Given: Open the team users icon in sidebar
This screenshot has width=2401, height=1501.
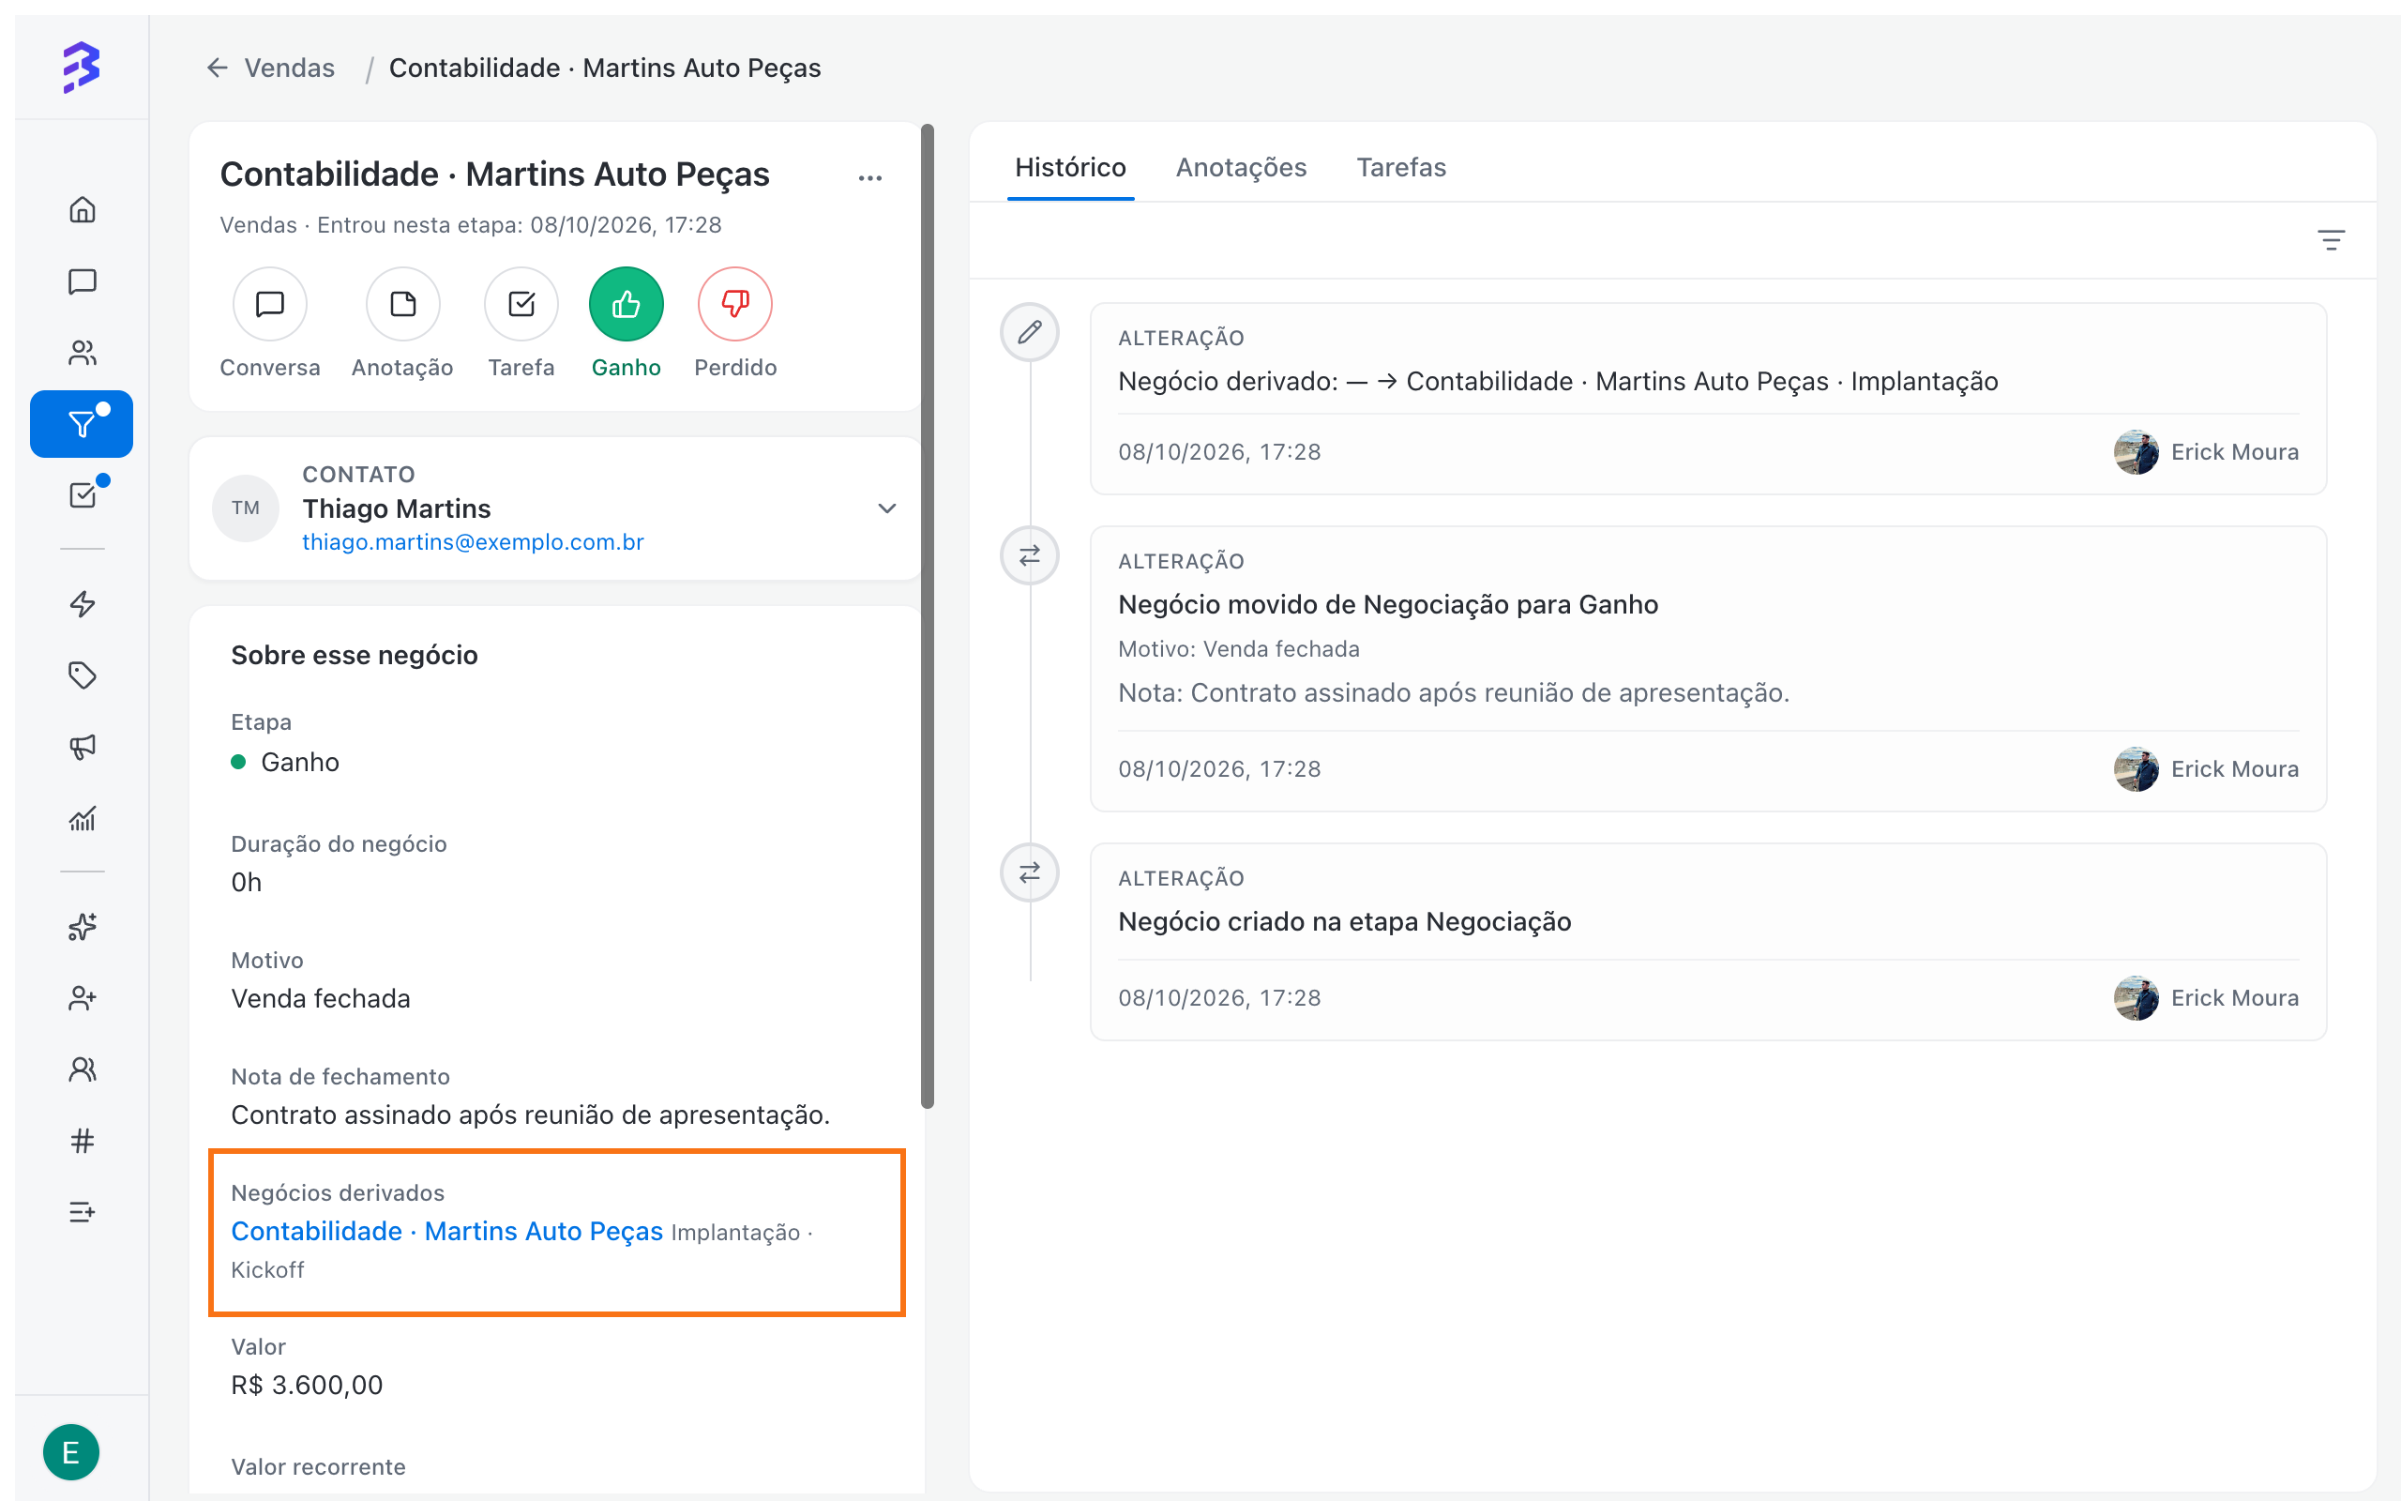Looking at the screenshot, I should [83, 1069].
